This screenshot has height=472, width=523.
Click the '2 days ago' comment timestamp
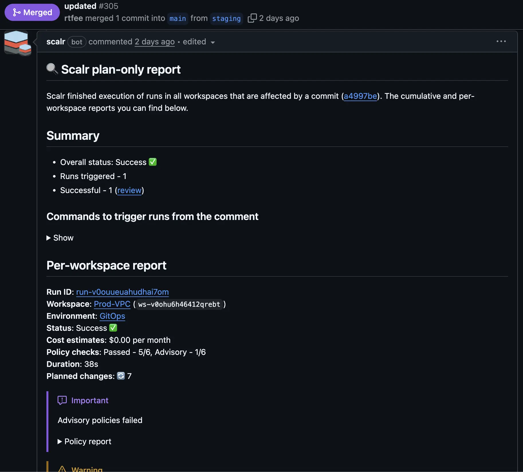(x=155, y=42)
